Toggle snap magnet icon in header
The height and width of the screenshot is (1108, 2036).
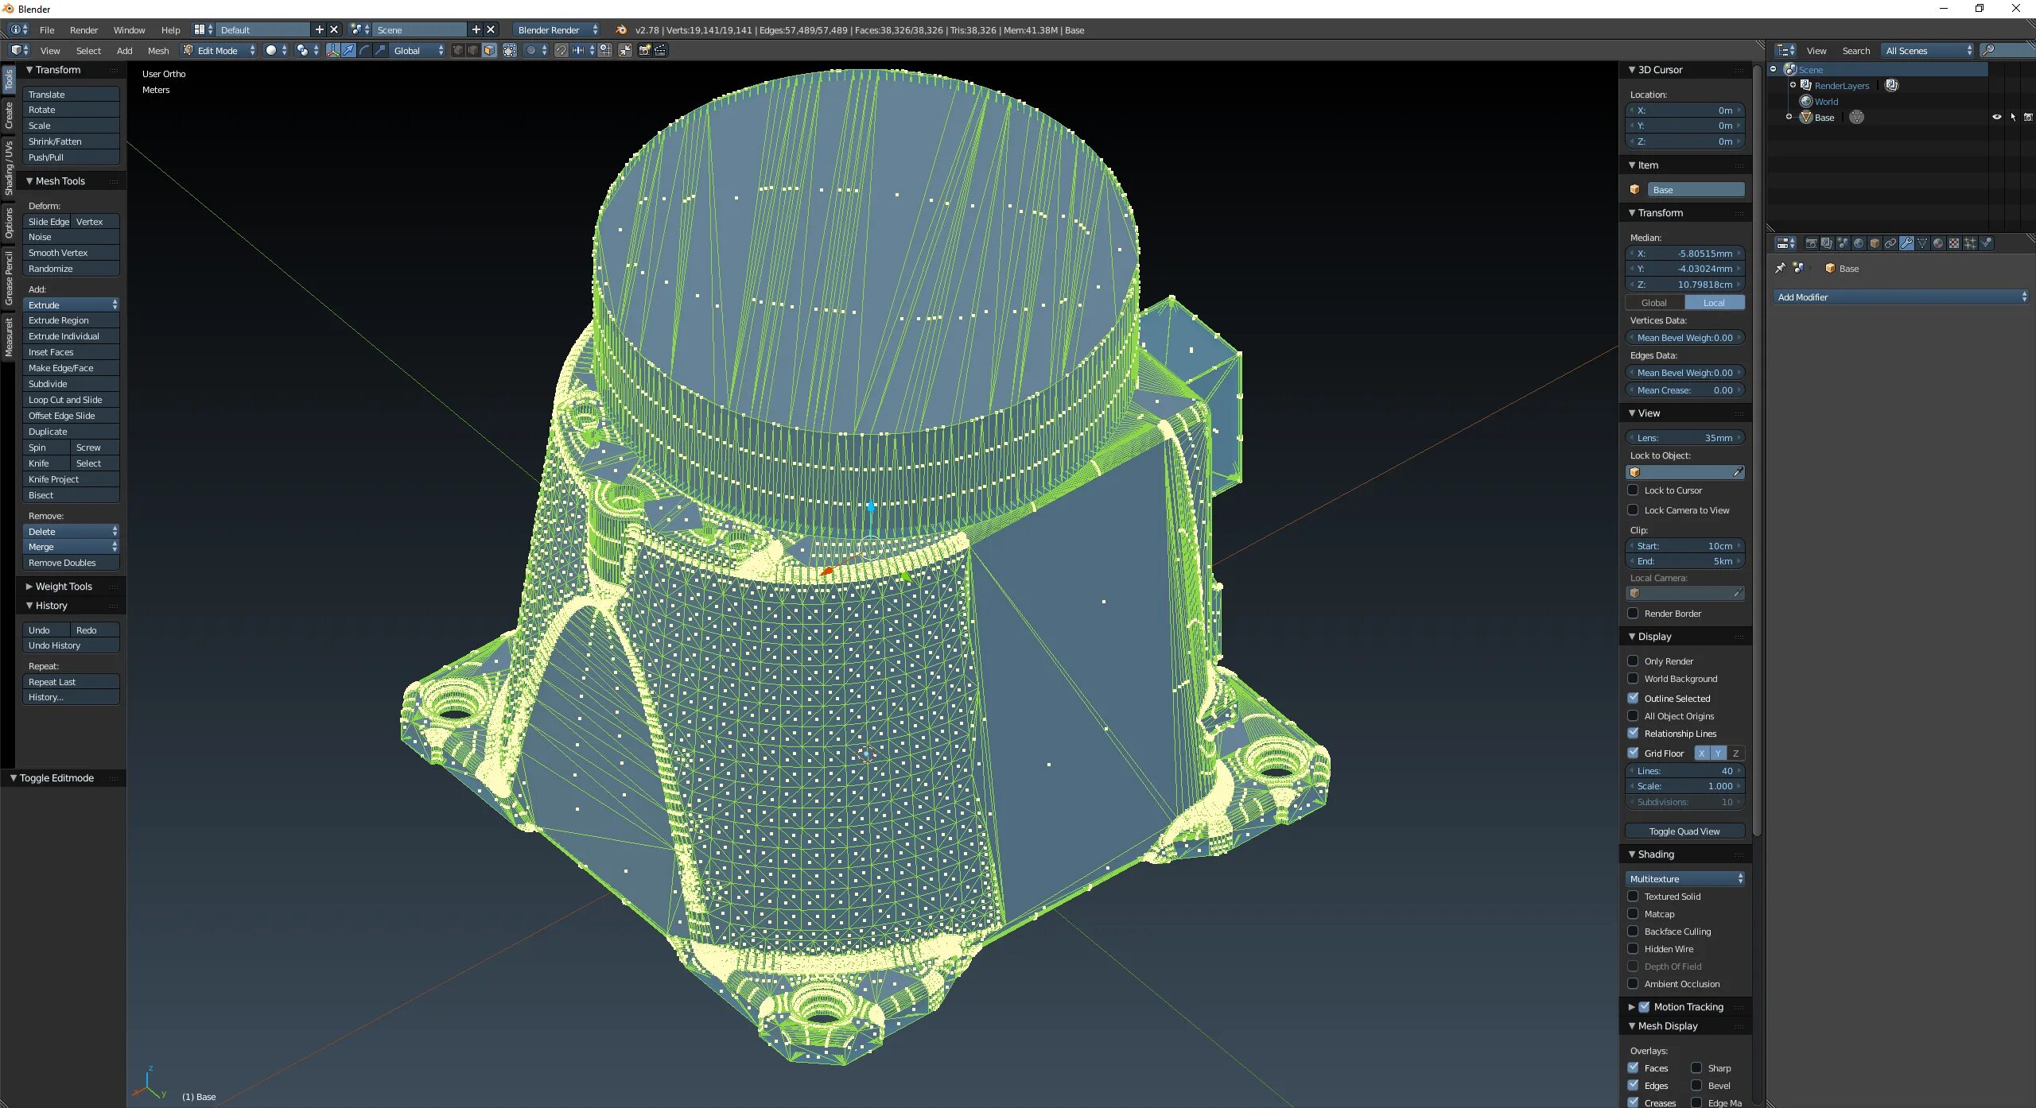(561, 50)
